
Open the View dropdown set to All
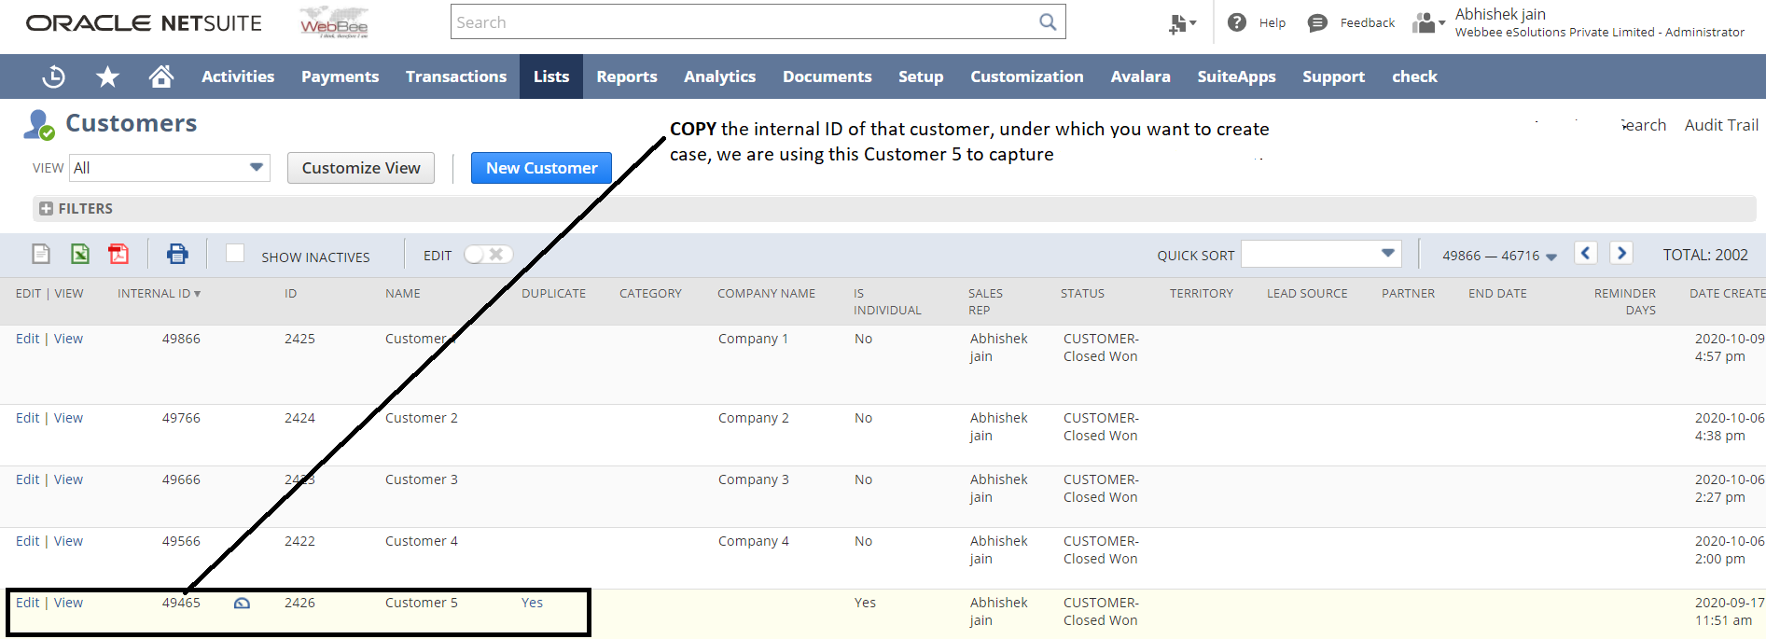pos(169,168)
